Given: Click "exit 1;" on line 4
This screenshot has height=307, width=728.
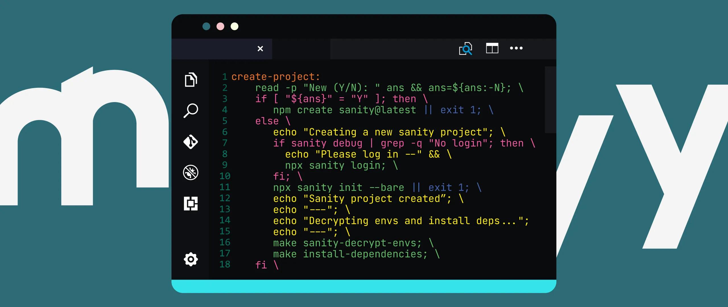Looking at the screenshot, I should 461,110.
